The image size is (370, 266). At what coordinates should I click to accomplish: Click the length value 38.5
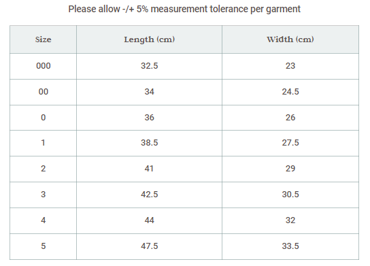coord(150,143)
